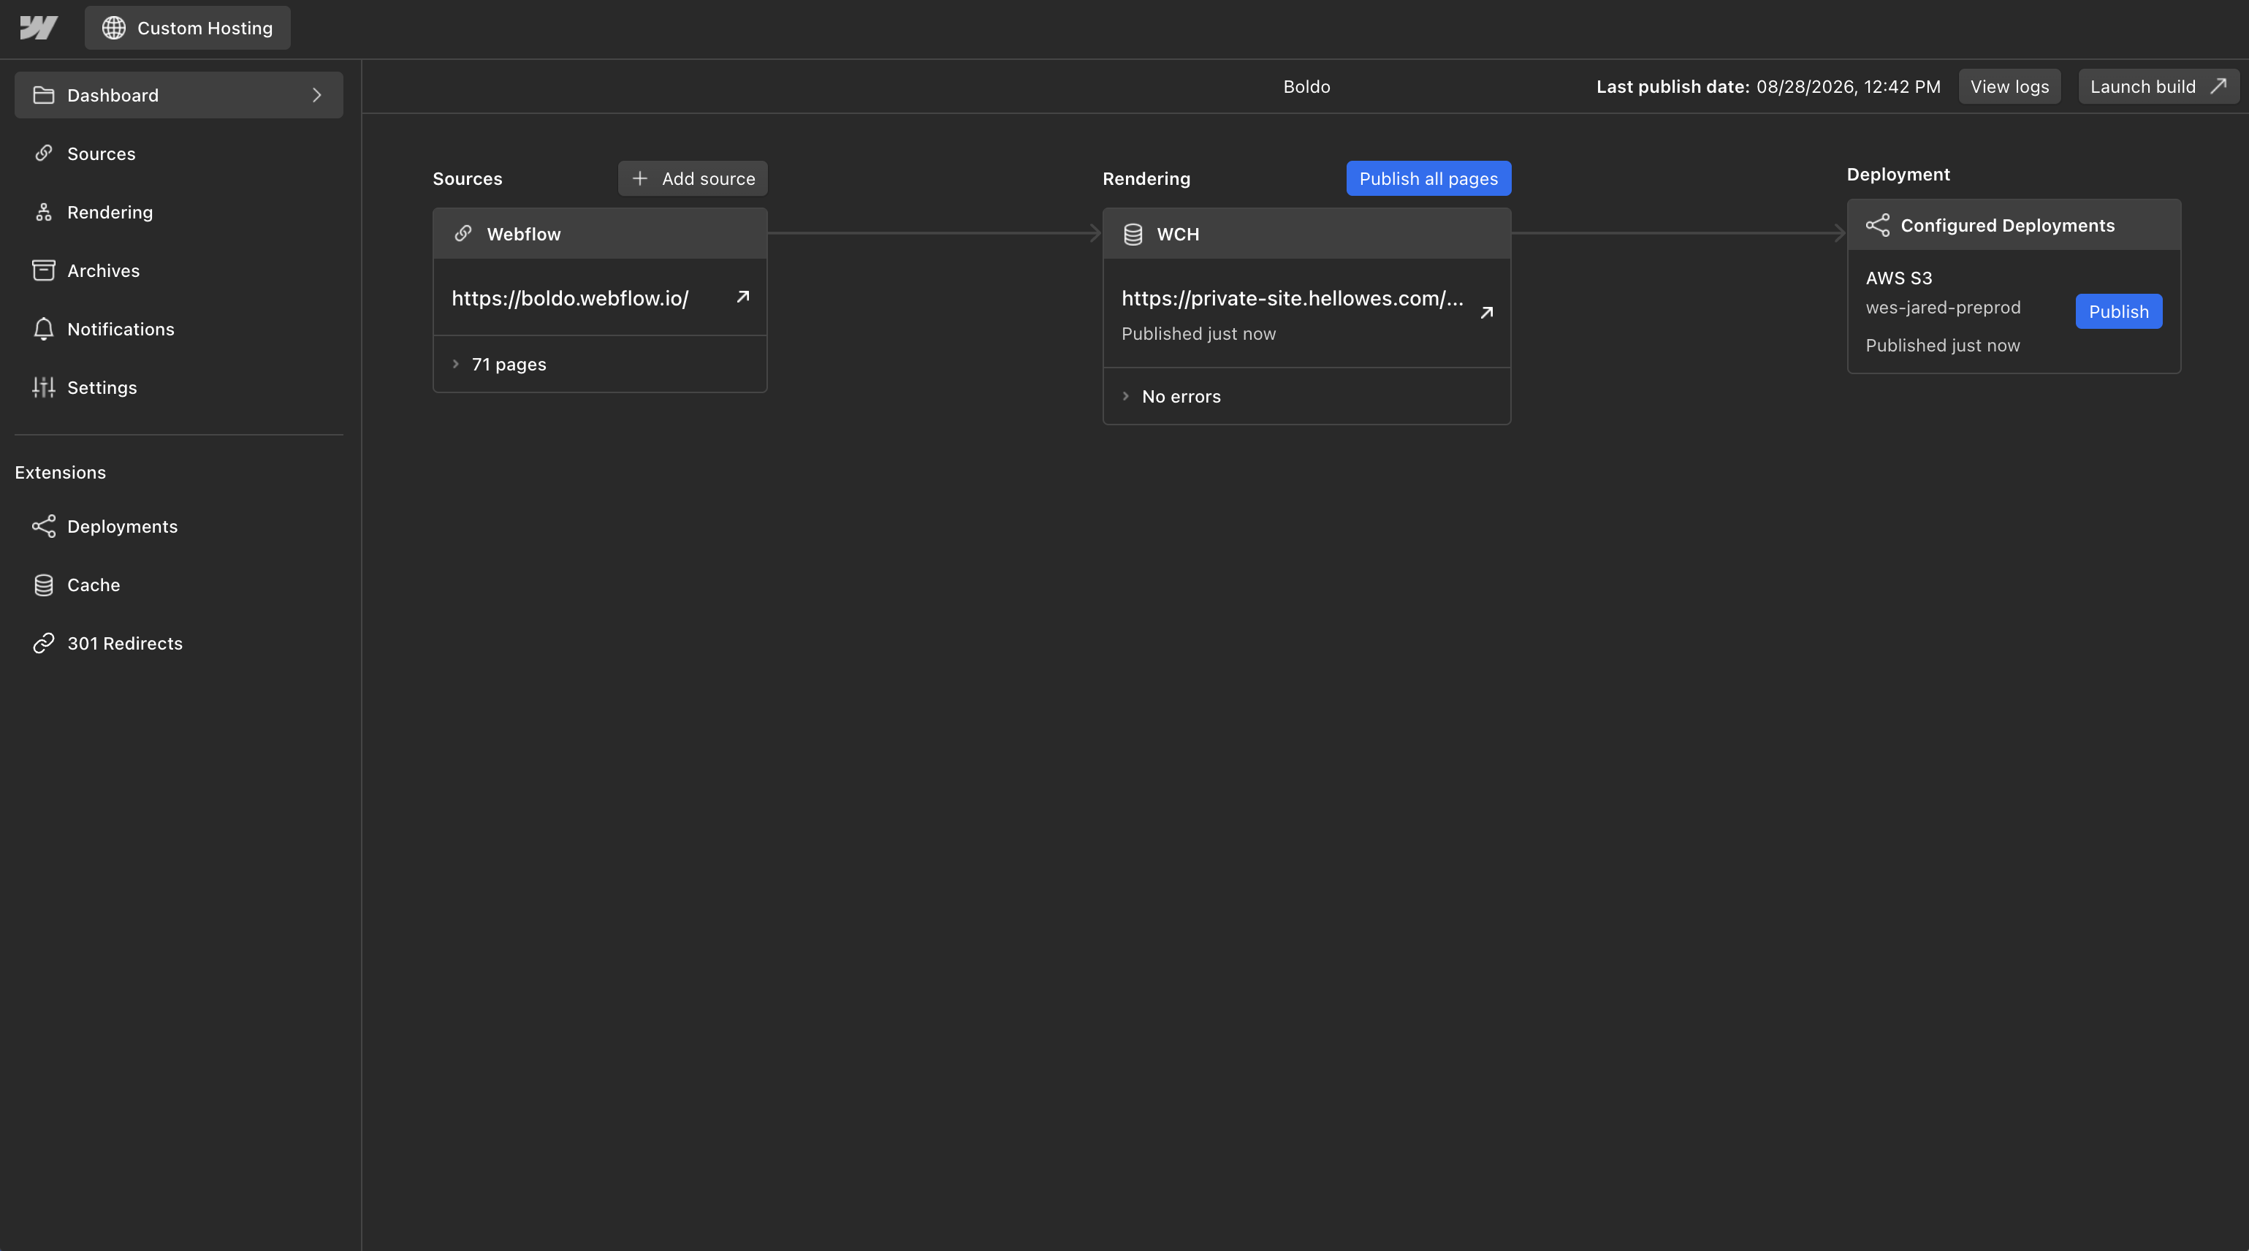Click the View logs button
The image size is (2249, 1251).
[x=2010, y=86]
